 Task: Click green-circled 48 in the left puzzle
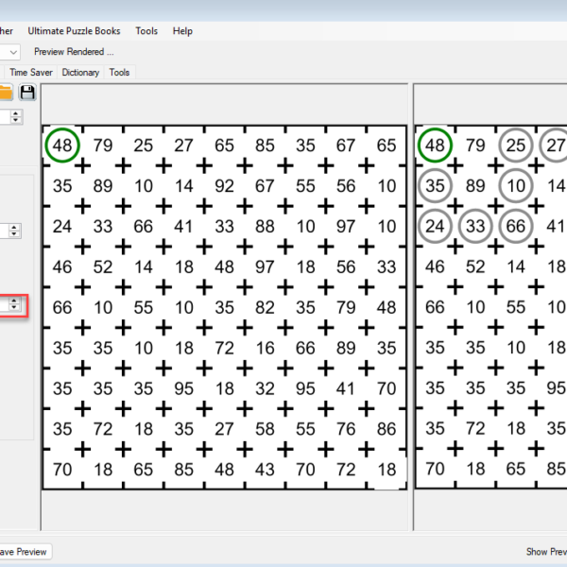pyautogui.click(x=62, y=146)
